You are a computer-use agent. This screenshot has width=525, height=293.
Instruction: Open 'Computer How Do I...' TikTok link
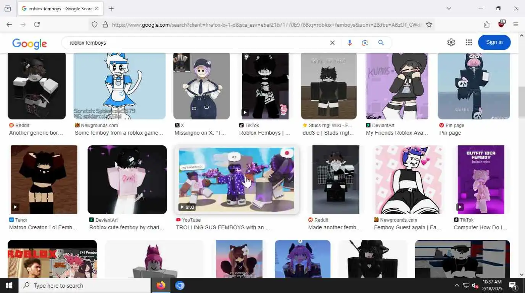[481, 227]
